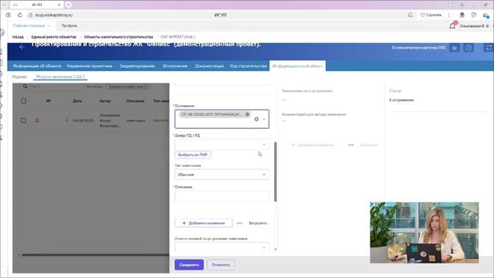Click the Сохранить button
Viewport: 494px width, 278px height.
point(189,265)
